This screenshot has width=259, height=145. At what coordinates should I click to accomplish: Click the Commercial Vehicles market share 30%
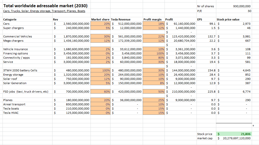point(100,36)
